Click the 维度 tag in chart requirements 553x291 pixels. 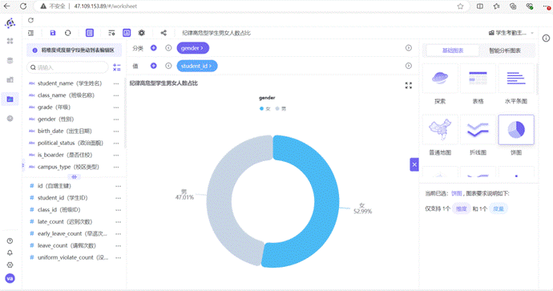tap(462, 208)
